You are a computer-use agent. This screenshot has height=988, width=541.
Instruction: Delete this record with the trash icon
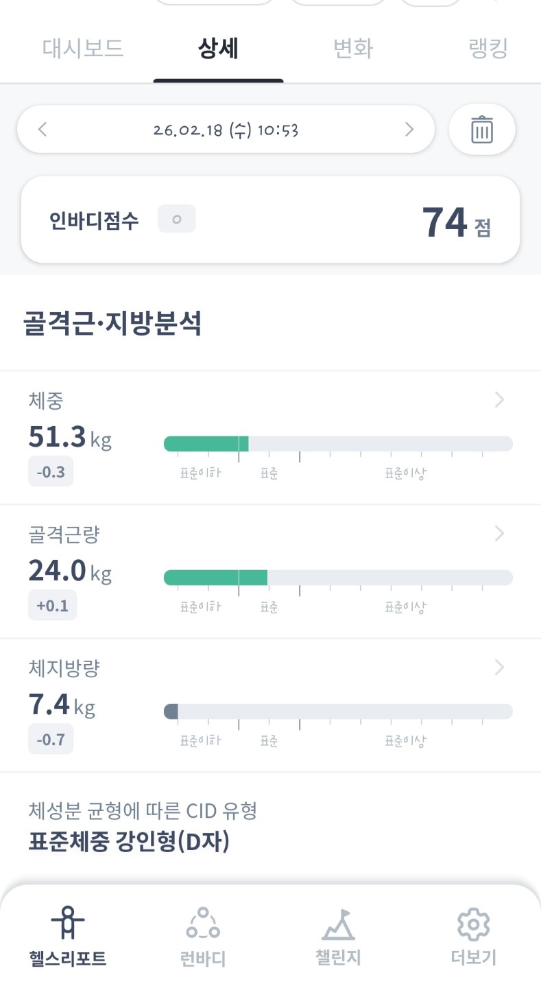pyautogui.click(x=481, y=129)
